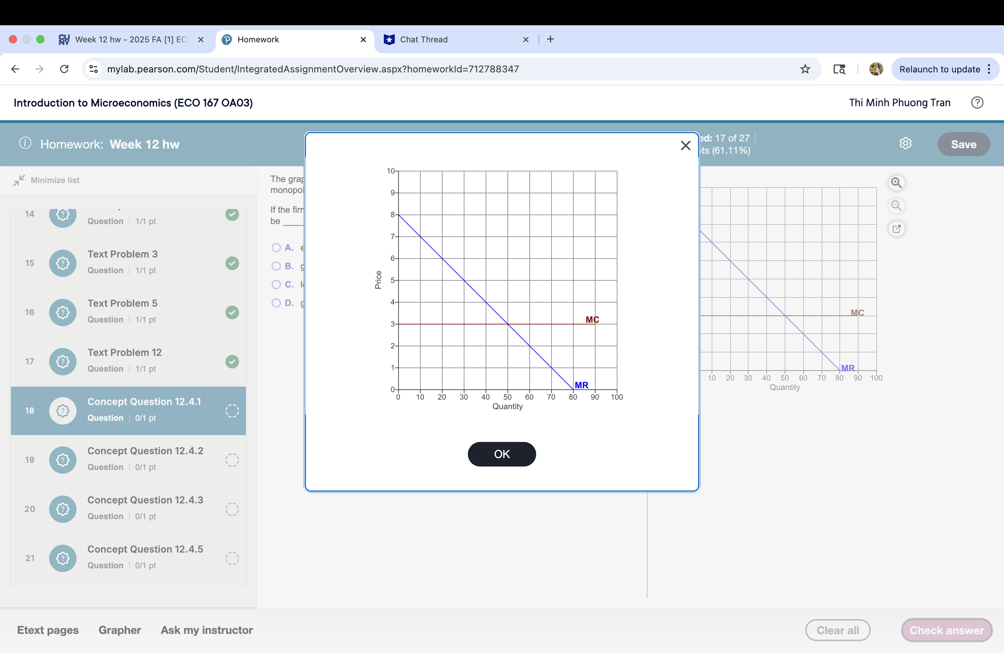Select answer choice D radio button
Image resolution: width=1004 pixels, height=653 pixels.
point(276,303)
